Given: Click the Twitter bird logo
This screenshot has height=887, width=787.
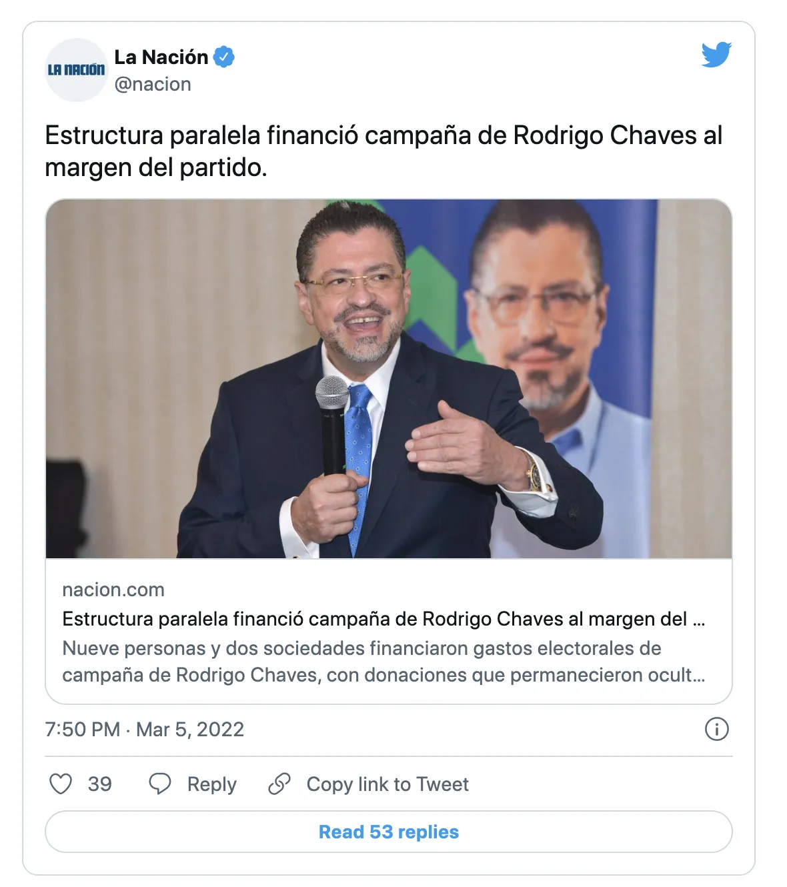Looking at the screenshot, I should pyautogui.click(x=716, y=55).
